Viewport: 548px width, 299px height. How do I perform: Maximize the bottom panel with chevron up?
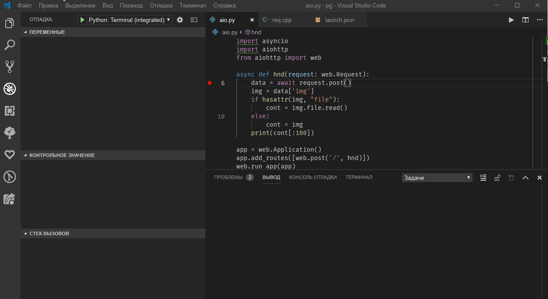point(526,178)
